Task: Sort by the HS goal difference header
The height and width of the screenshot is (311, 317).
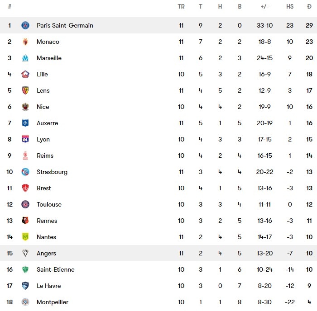Action: (290, 7)
